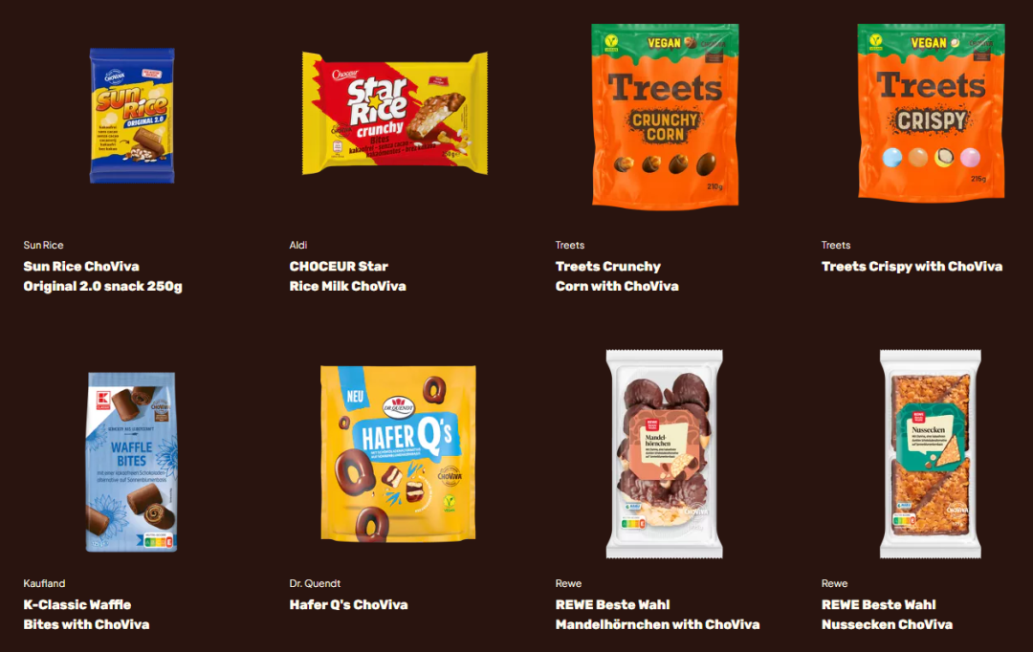Viewport: 1033px width, 652px height.
Task: Open Sun Rice ChoViva Original 2.0 title link
Action: 102,276
